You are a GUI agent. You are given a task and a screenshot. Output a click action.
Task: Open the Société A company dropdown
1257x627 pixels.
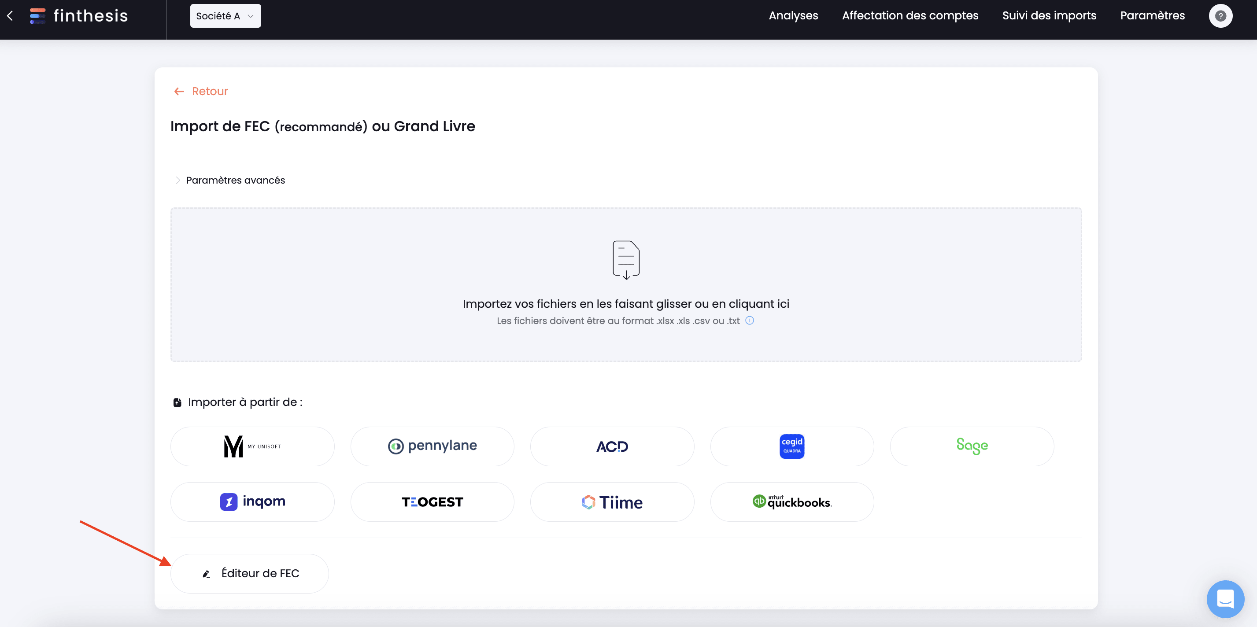(226, 16)
